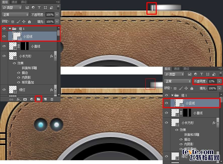Hide 小竖线 layer in 12%-opacity Layers panel
223x164 pixels.
[x=166, y=103]
